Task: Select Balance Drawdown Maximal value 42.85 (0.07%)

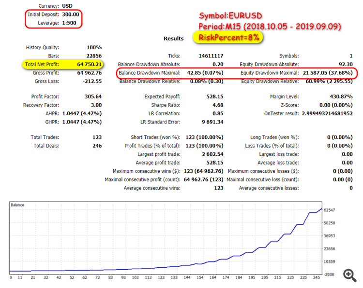Action: click(205, 73)
